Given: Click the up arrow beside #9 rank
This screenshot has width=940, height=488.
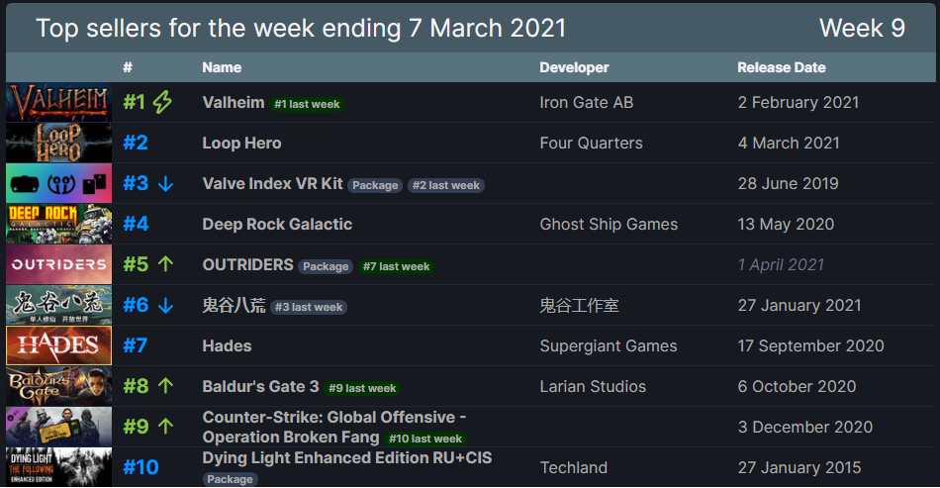Looking at the screenshot, I should coord(165,427).
